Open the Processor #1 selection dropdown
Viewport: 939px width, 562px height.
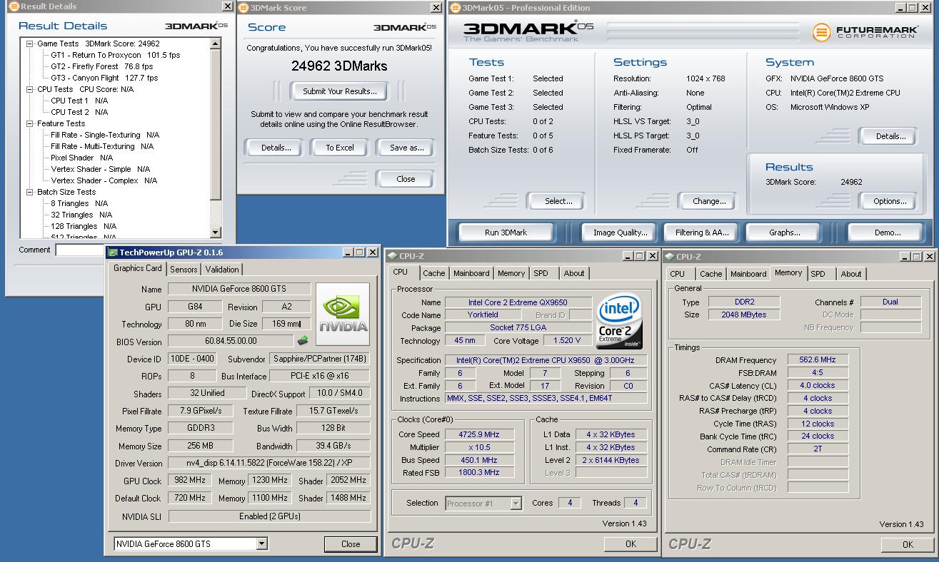tap(516, 504)
